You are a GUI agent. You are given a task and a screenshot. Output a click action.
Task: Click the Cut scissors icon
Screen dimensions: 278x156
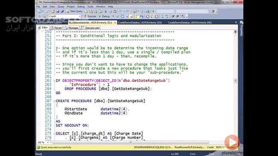[106, 12]
